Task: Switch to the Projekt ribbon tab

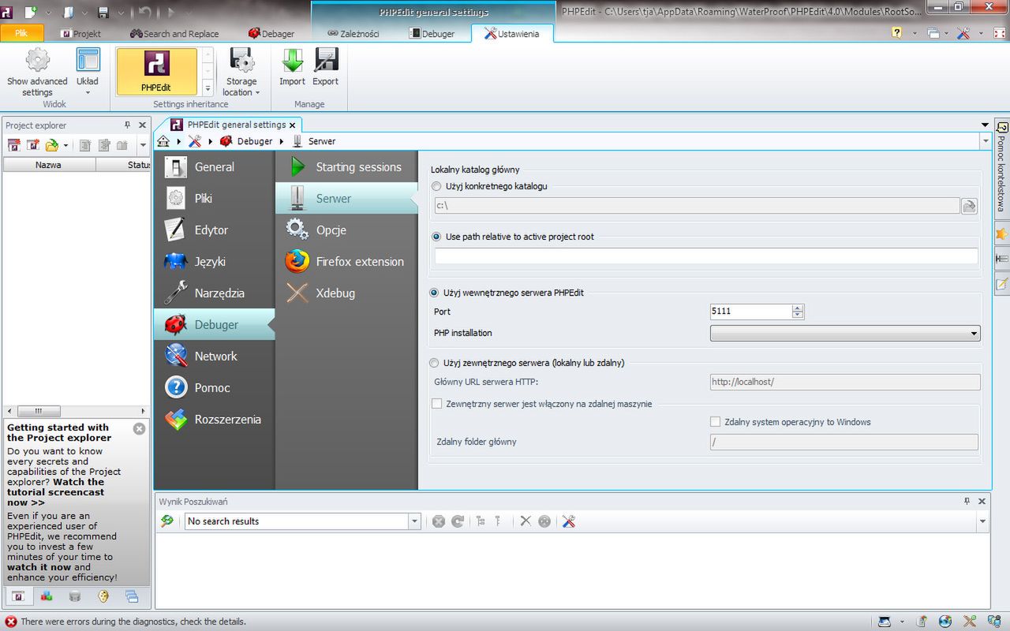Action: pyautogui.click(x=80, y=34)
